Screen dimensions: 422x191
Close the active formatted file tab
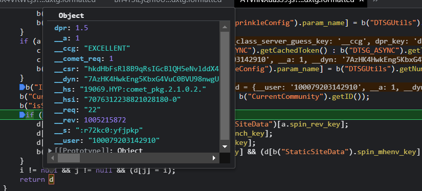(x=362, y=2)
